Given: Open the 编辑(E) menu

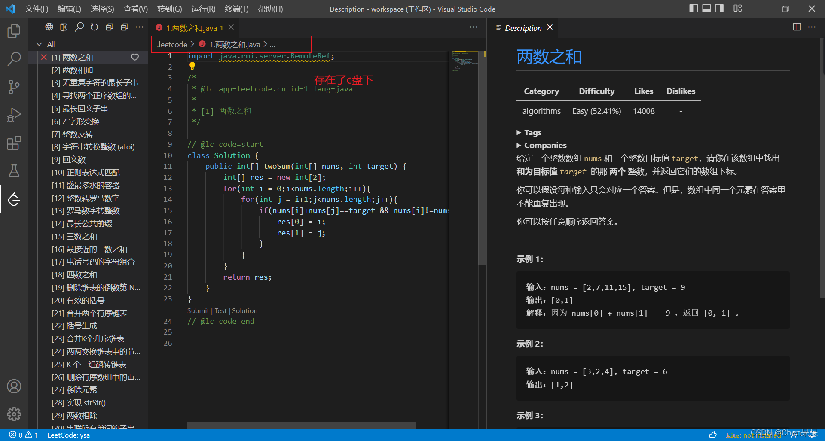Looking at the screenshot, I should [x=69, y=9].
